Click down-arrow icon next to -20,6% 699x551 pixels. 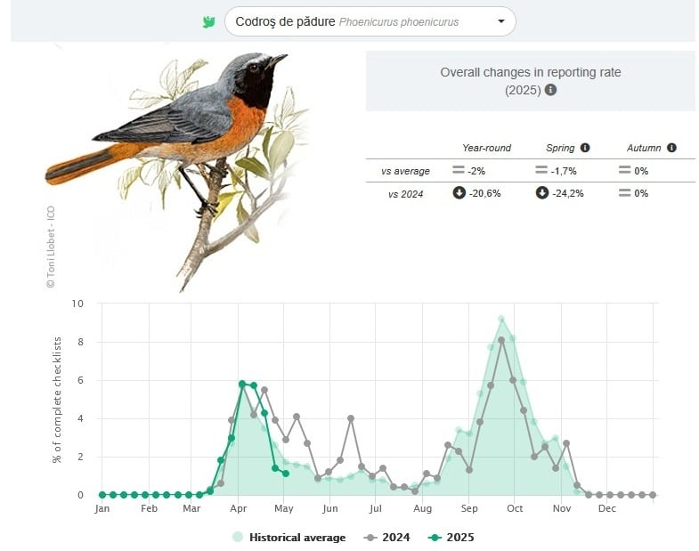(459, 193)
